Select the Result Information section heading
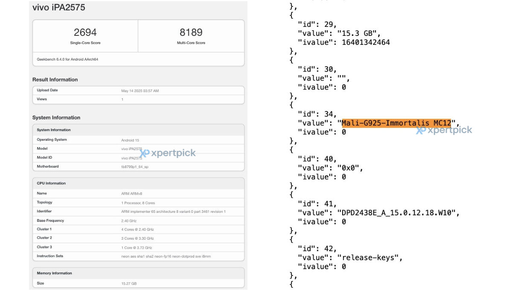 tap(55, 80)
